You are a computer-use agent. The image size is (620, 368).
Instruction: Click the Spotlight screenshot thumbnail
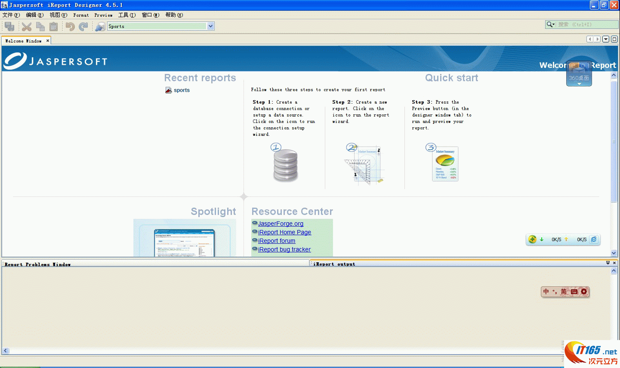[x=185, y=238]
